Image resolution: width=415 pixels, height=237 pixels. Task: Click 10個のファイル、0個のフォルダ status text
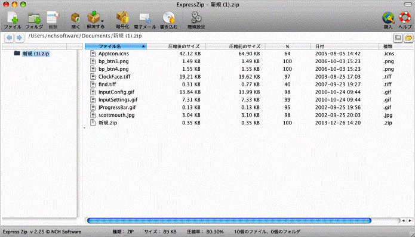coord(267,232)
